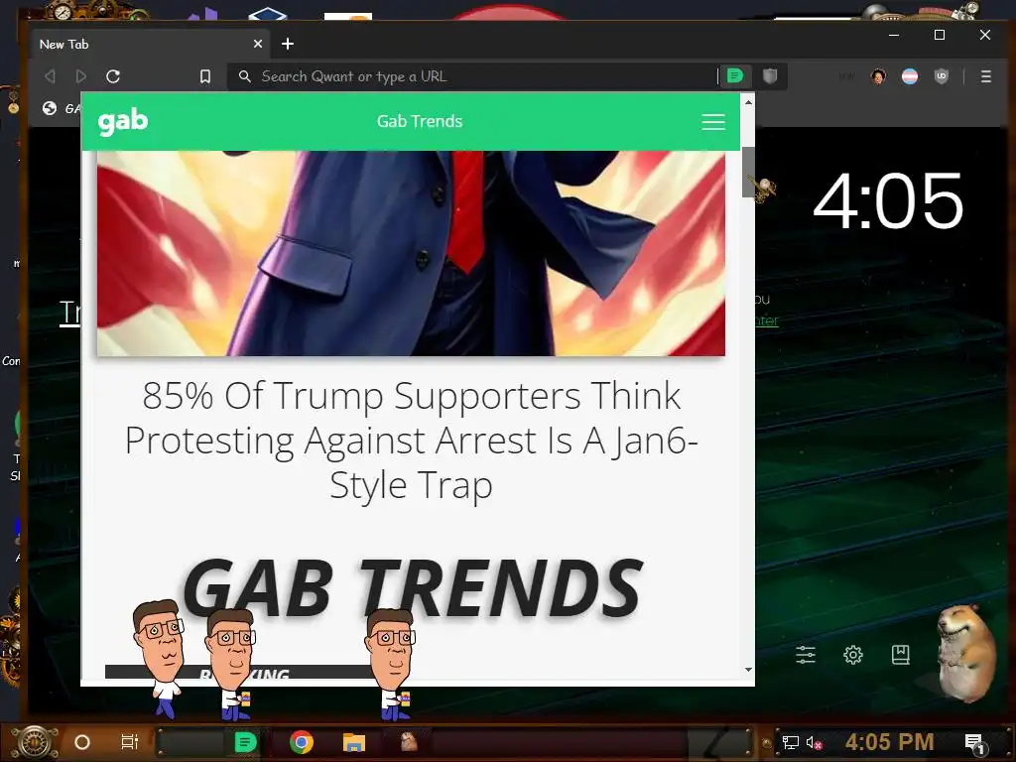Go back to previous page

[50, 76]
